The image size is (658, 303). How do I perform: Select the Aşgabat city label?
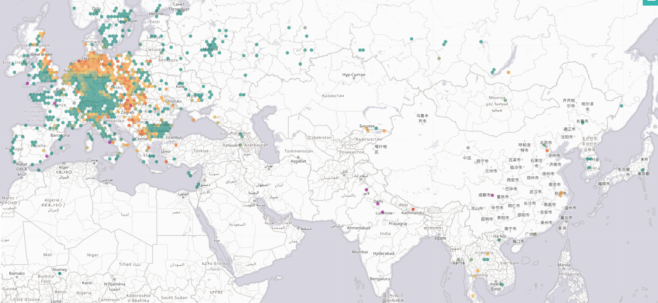(x=298, y=161)
